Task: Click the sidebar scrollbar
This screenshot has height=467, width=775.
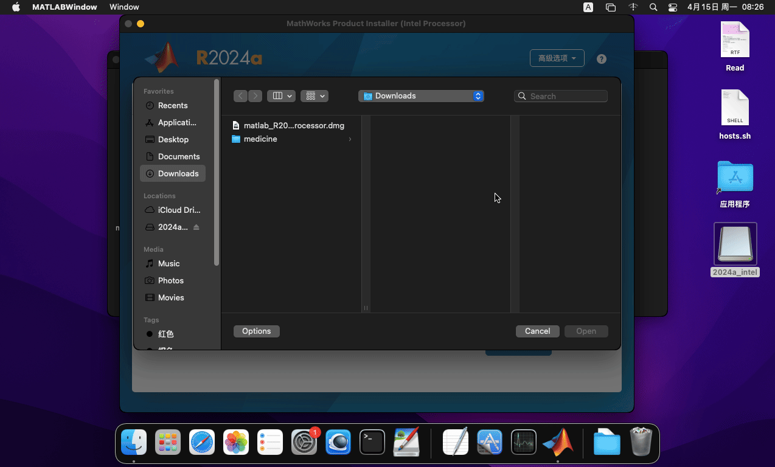Action: [217, 172]
